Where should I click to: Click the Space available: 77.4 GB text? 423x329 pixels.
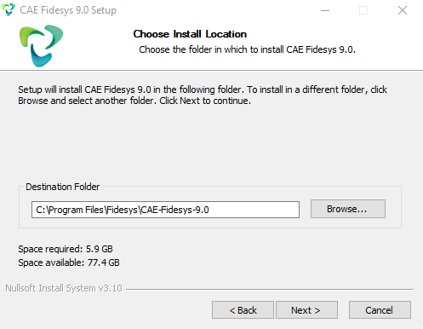click(x=69, y=263)
